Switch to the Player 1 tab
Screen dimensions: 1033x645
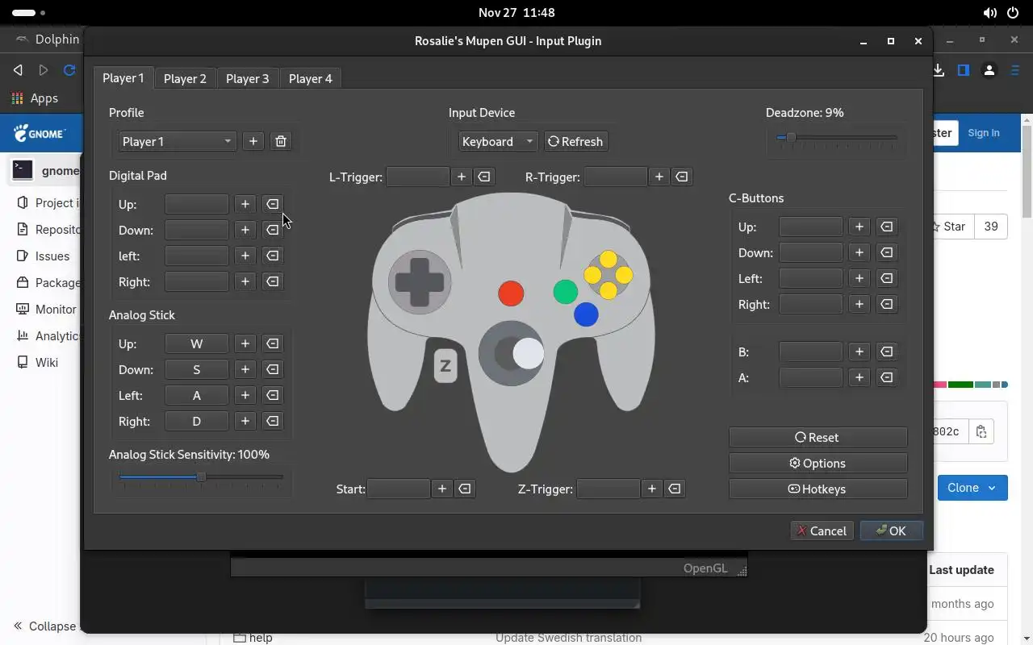(x=123, y=78)
